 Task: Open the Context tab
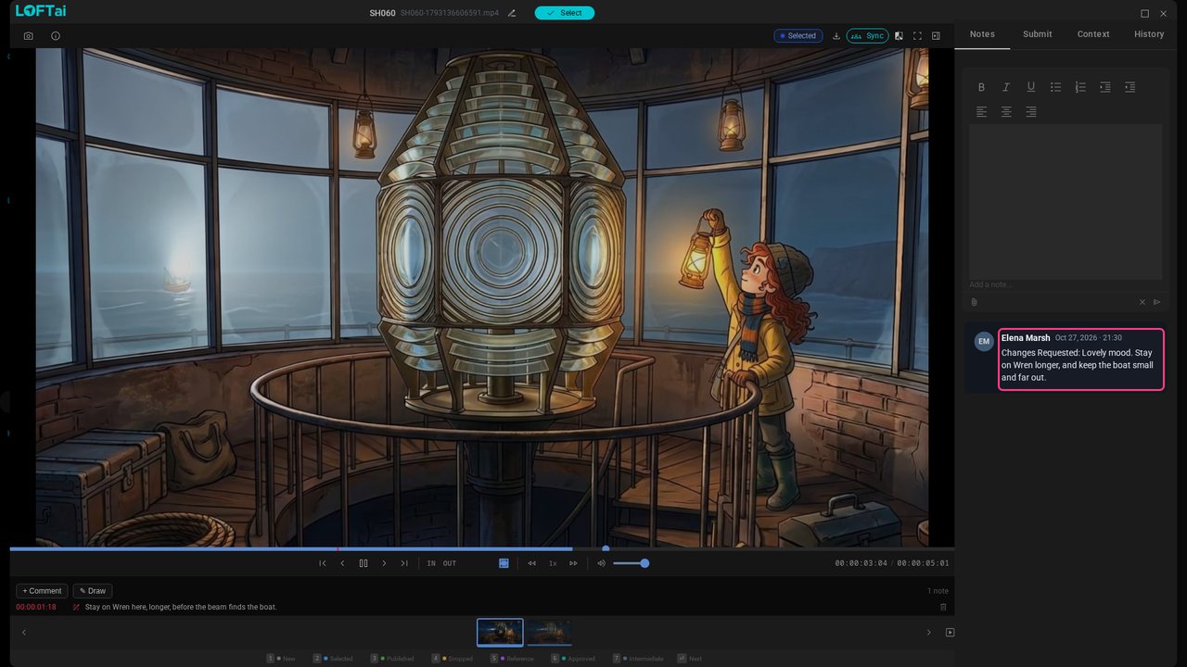pyautogui.click(x=1093, y=34)
